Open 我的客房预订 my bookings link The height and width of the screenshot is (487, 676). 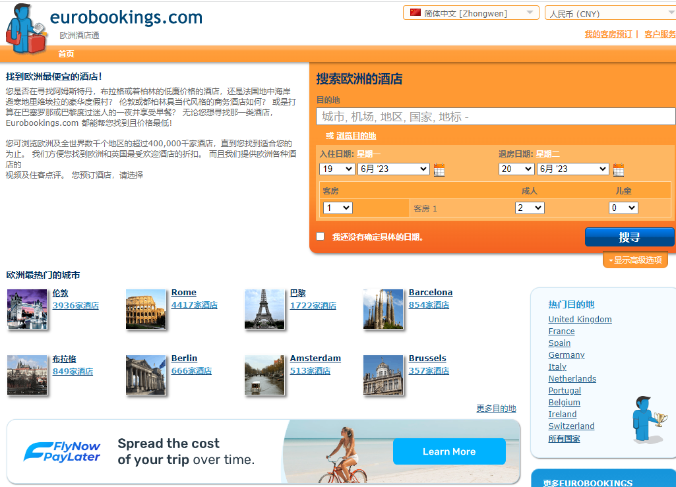607,34
